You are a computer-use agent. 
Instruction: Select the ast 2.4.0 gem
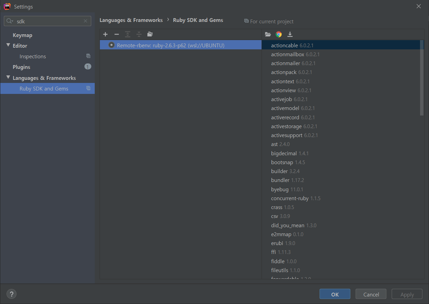click(x=343, y=144)
